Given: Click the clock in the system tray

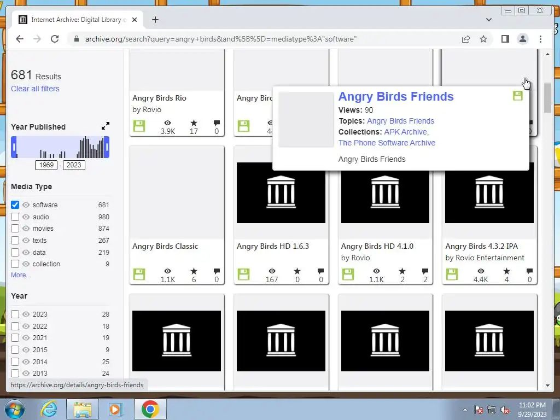Looking at the screenshot, I should [532, 410].
